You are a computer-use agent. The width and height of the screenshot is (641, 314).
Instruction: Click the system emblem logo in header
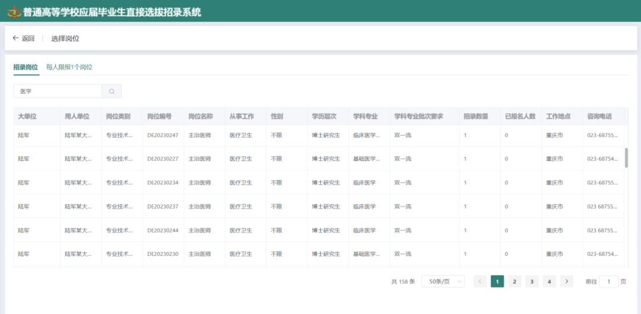click(x=13, y=11)
